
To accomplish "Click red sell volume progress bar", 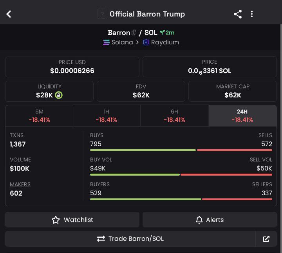I will click(226, 175).
